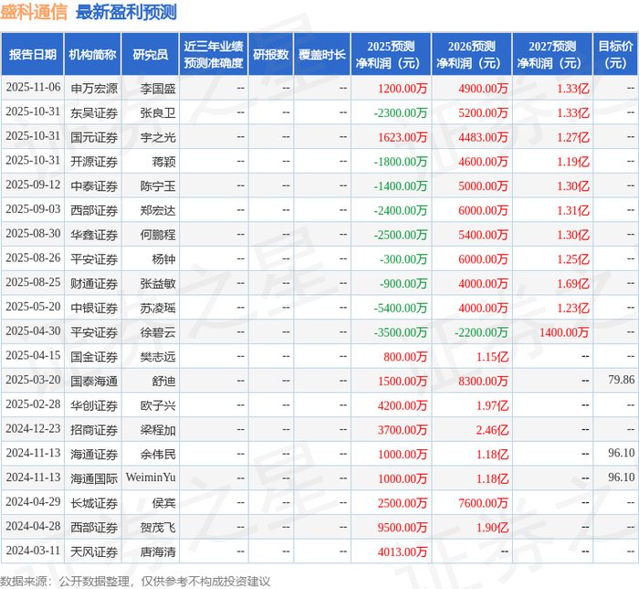The height and width of the screenshot is (589, 639).
Task: Select the 研究员 column header
Action: [x=150, y=54]
